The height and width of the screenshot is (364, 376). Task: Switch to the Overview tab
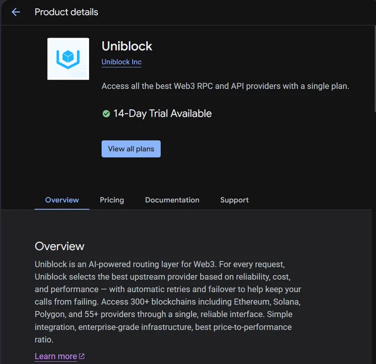click(62, 200)
